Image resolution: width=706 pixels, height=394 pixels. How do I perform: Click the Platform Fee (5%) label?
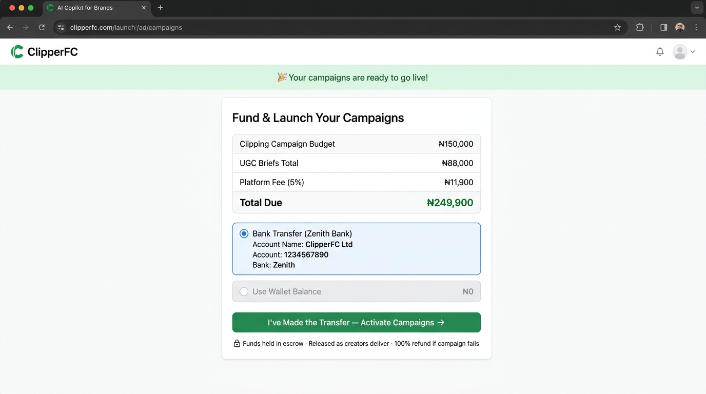click(272, 182)
